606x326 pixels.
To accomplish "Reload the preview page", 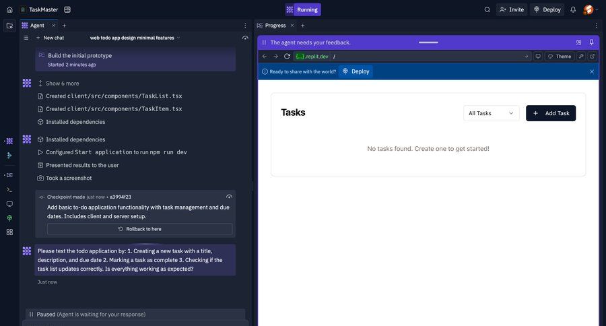I will click(x=287, y=57).
